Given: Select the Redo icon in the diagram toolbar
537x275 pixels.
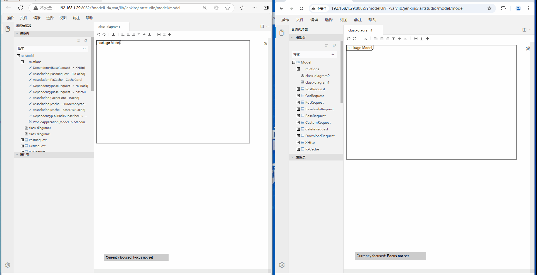Looking at the screenshot, I should pyautogui.click(x=104, y=34).
